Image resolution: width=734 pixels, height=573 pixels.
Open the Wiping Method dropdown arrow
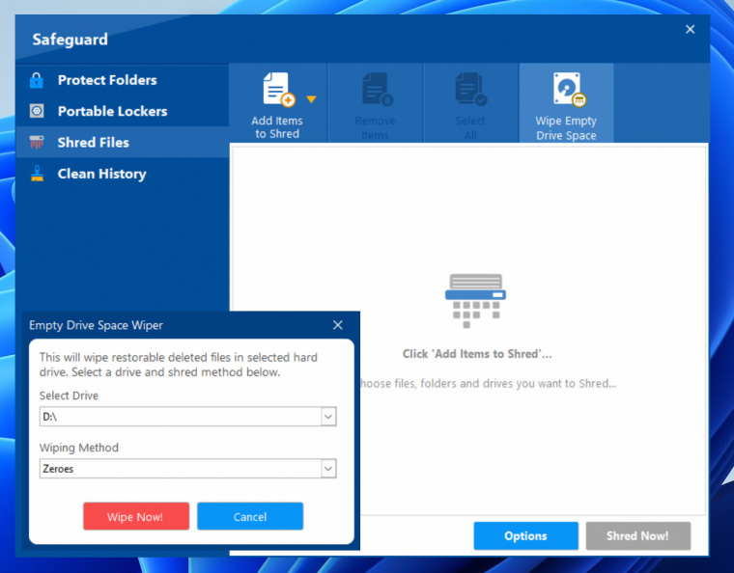328,468
